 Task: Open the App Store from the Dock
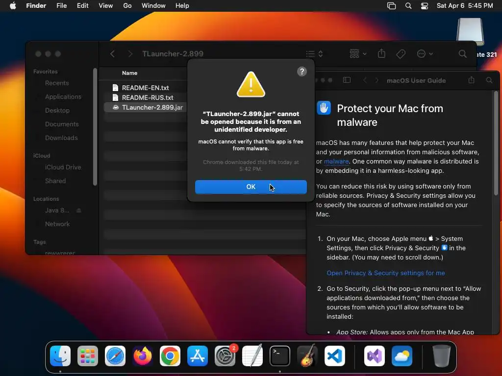pos(198,356)
